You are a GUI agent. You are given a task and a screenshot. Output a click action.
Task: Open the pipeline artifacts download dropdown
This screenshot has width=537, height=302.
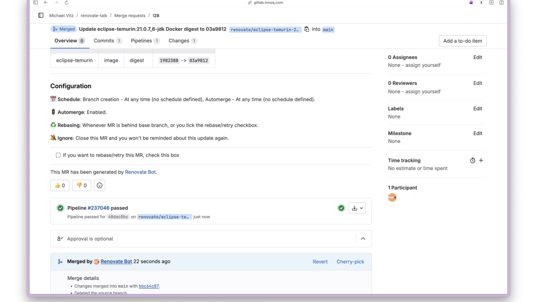(357, 208)
